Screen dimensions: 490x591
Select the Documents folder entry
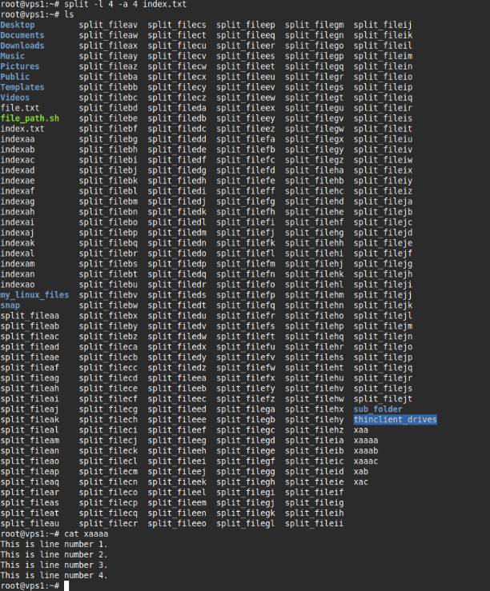(x=22, y=35)
